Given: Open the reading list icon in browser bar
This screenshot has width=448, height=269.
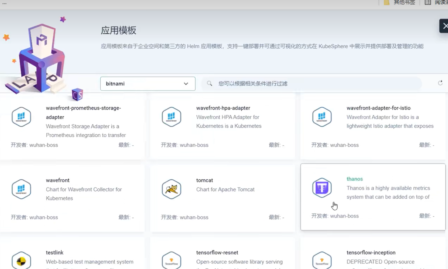Looking at the screenshot, I should 428,2.
